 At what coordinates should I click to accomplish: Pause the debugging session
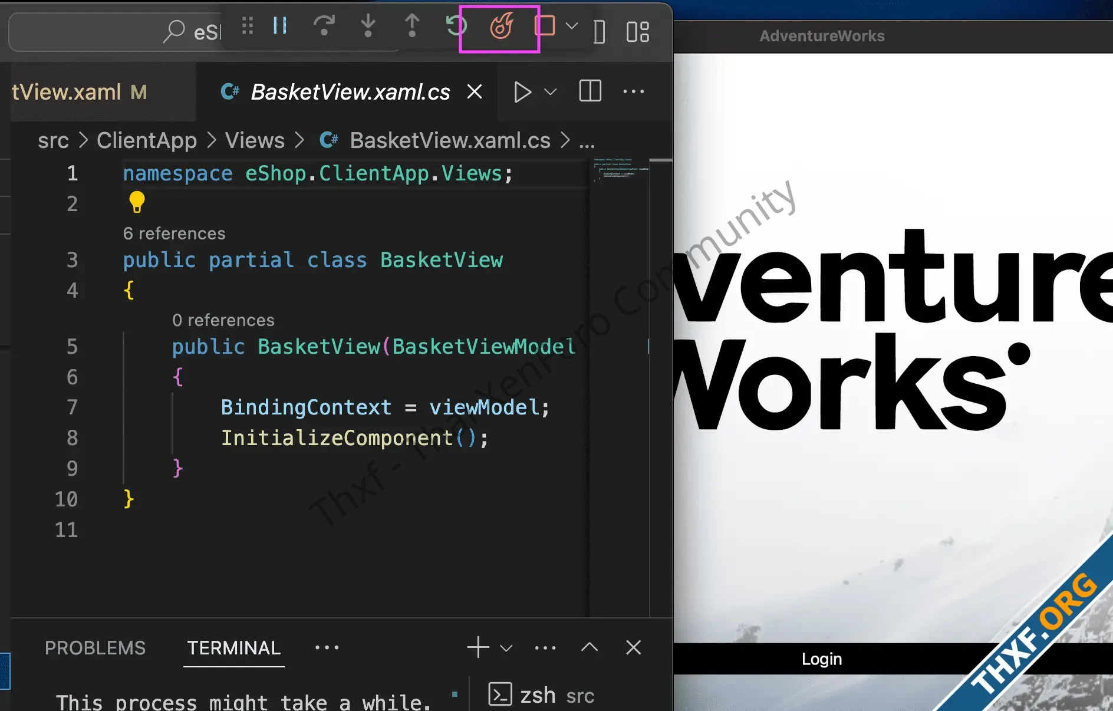click(x=280, y=26)
